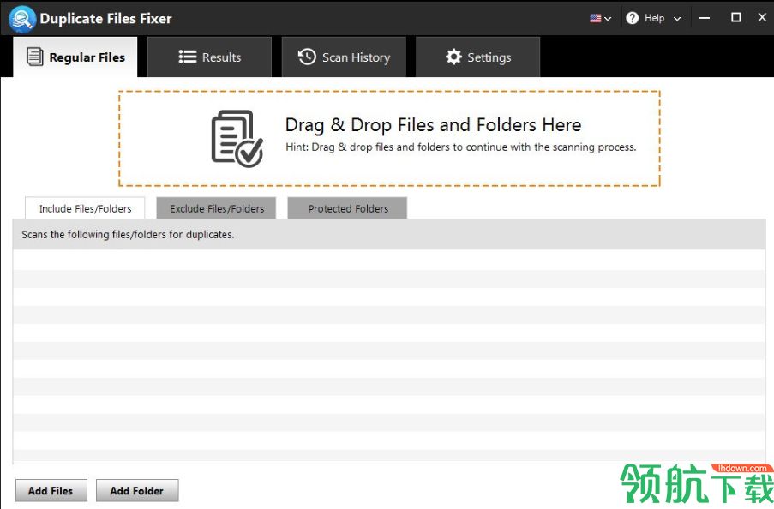Screen dimensions: 774x509
Task: Click the Help question mark icon
Action: 632,18
